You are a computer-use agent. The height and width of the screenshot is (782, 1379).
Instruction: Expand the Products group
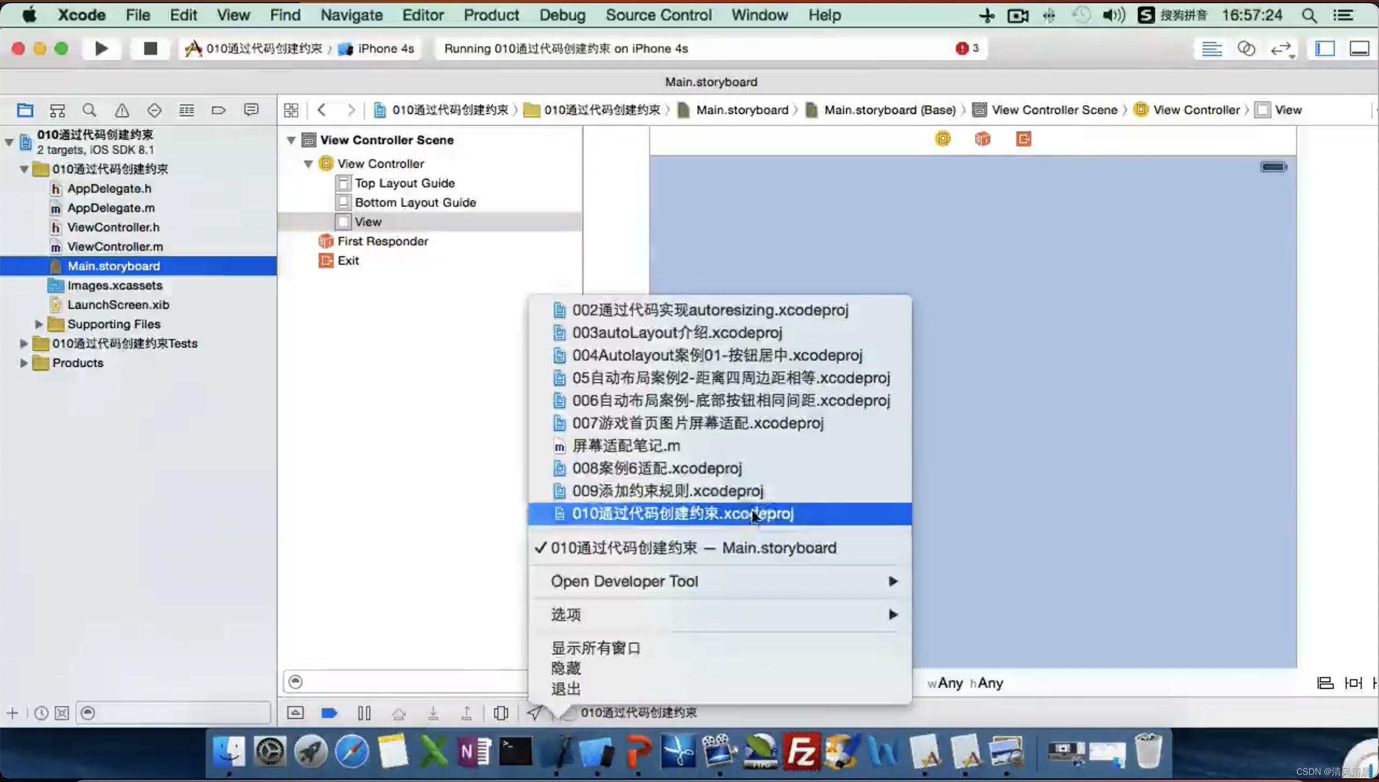tap(23, 363)
